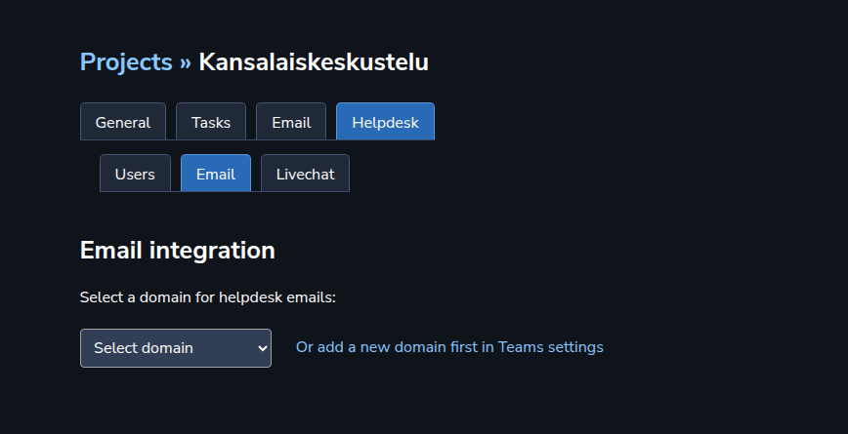Image resolution: width=848 pixels, height=434 pixels.
Task: Switch to the Tasks tab
Action: [211, 122]
